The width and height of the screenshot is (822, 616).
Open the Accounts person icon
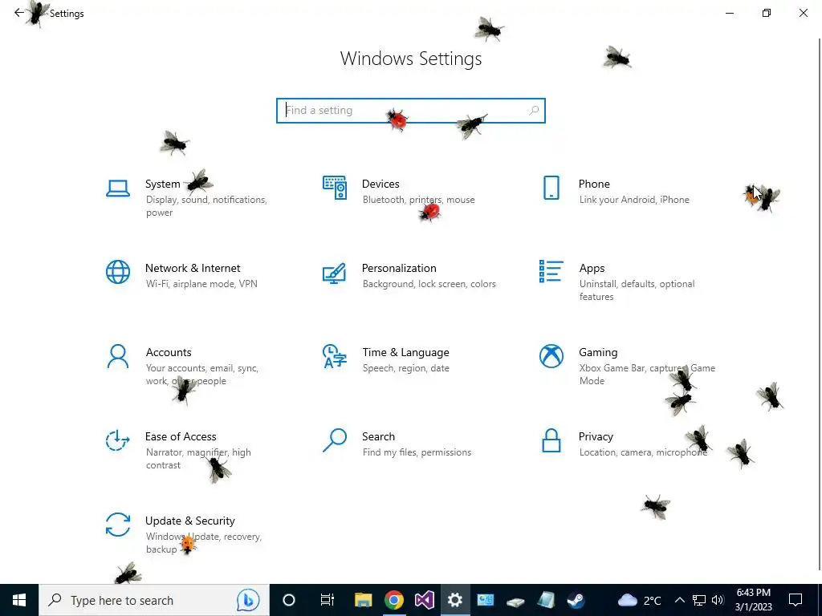click(x=118, y=356)
